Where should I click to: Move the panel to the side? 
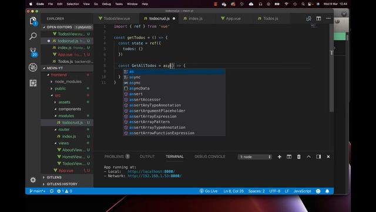318,157
